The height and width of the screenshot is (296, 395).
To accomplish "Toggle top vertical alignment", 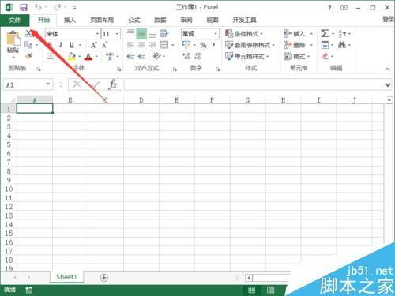I will pyautogui.click(x=130, y=32).
